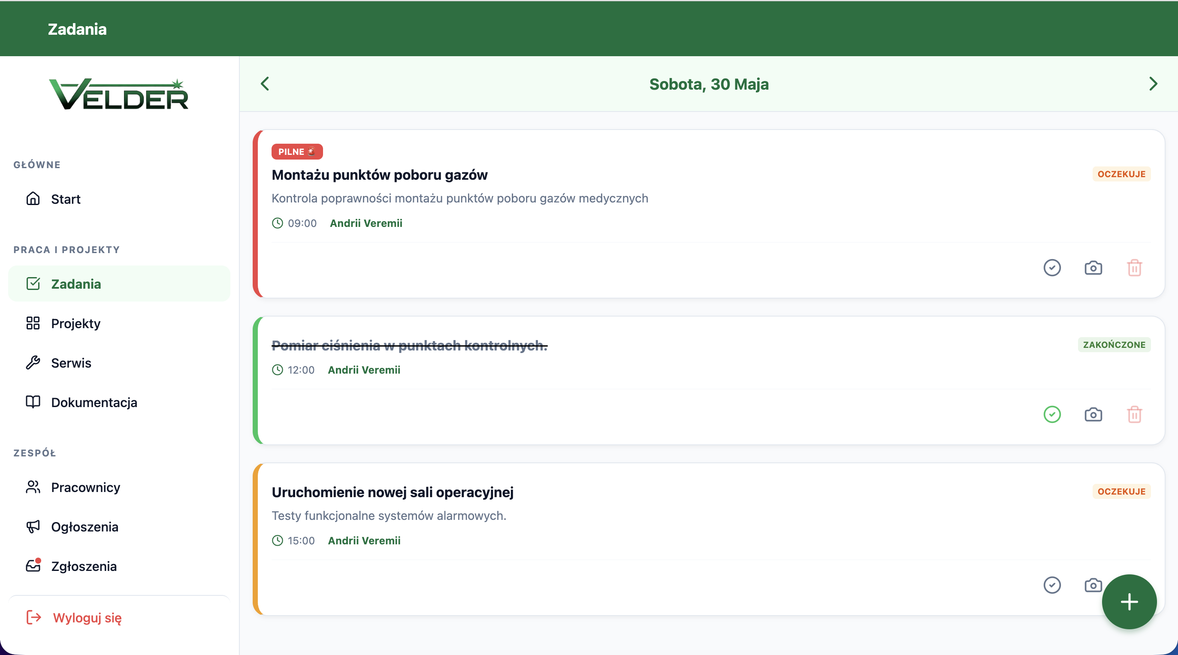Click the Sobota, 30 Maja date heading

[709, 84]
